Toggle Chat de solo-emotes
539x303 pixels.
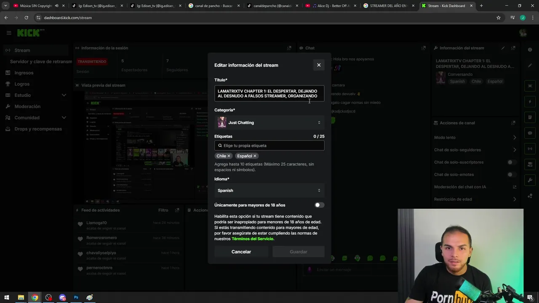coord(512,175)
